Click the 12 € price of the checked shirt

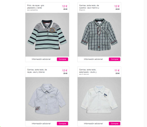pyautogui.click(x=117, y=6)
